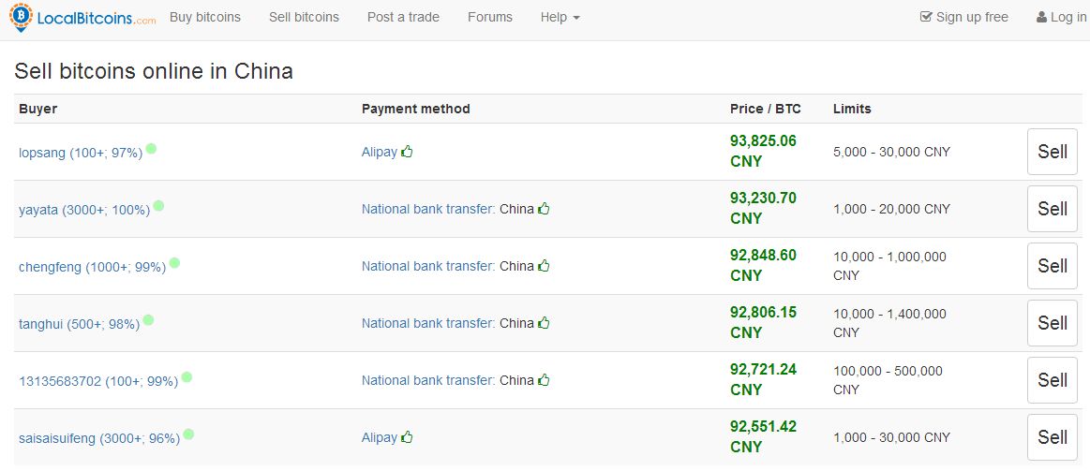The image size is (1090, 471).
Task: Click green online status dot beside lopsang
Action: coord(151,148)
